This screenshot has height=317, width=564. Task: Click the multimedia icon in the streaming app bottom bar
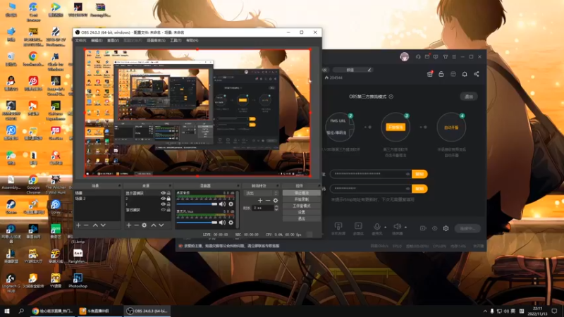[358, 226]
